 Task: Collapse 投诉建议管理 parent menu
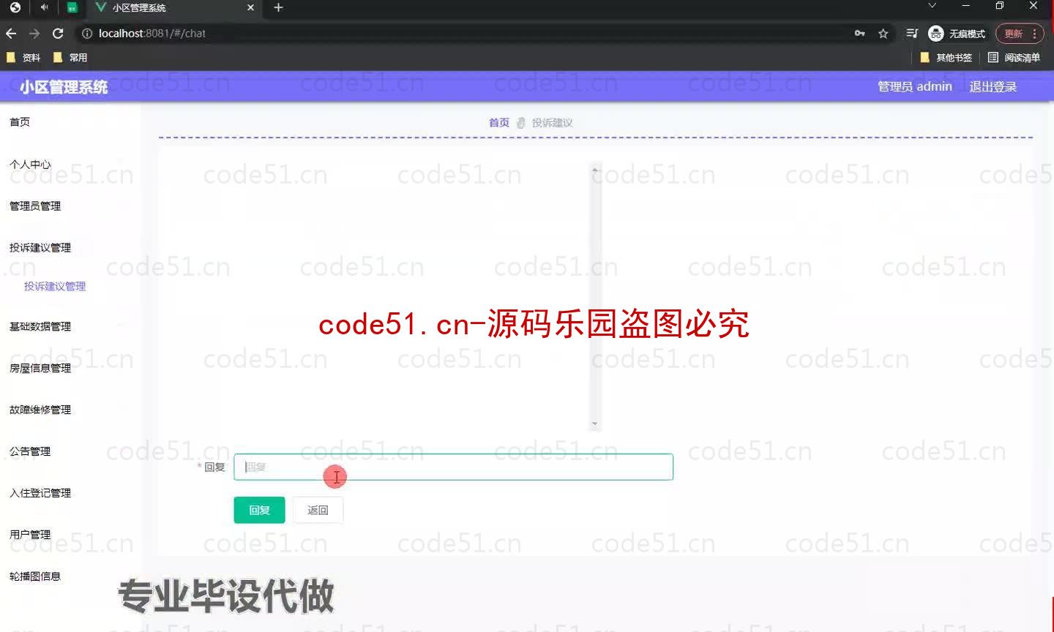pos(40,248)
